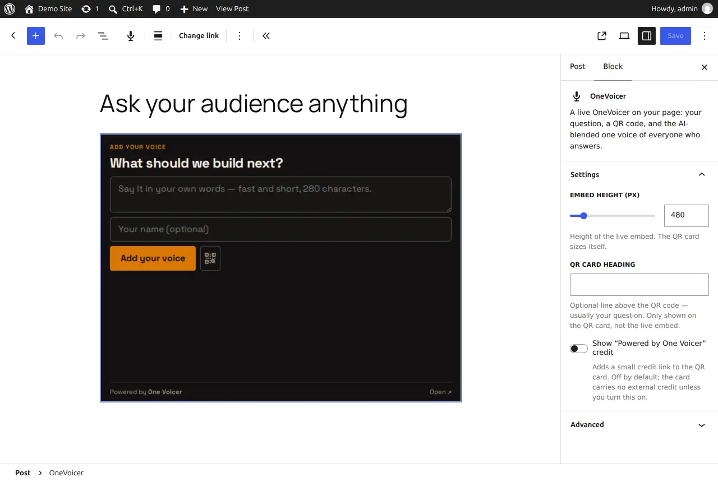
Task: Switch to the Block tab
Action: tap(613, 67)
